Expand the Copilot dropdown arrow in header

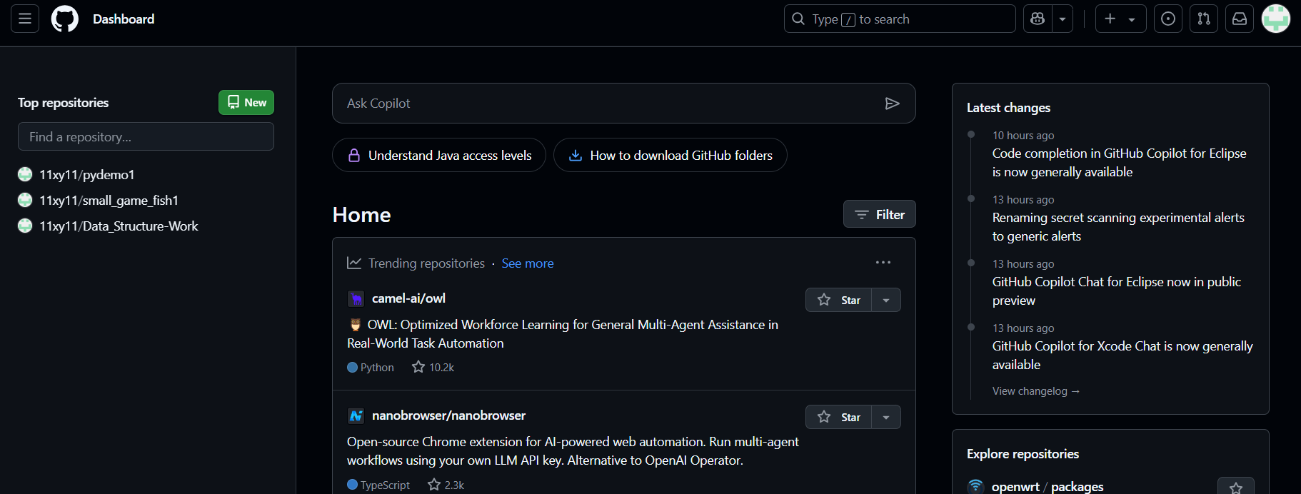[x=1063, y=19]
